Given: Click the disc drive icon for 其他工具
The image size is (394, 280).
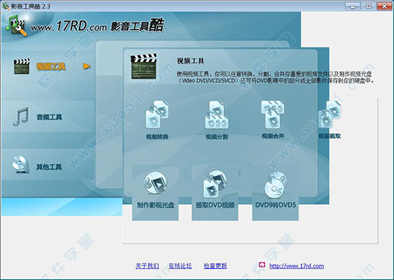Looking at the screenshot, I should point(21,165).
